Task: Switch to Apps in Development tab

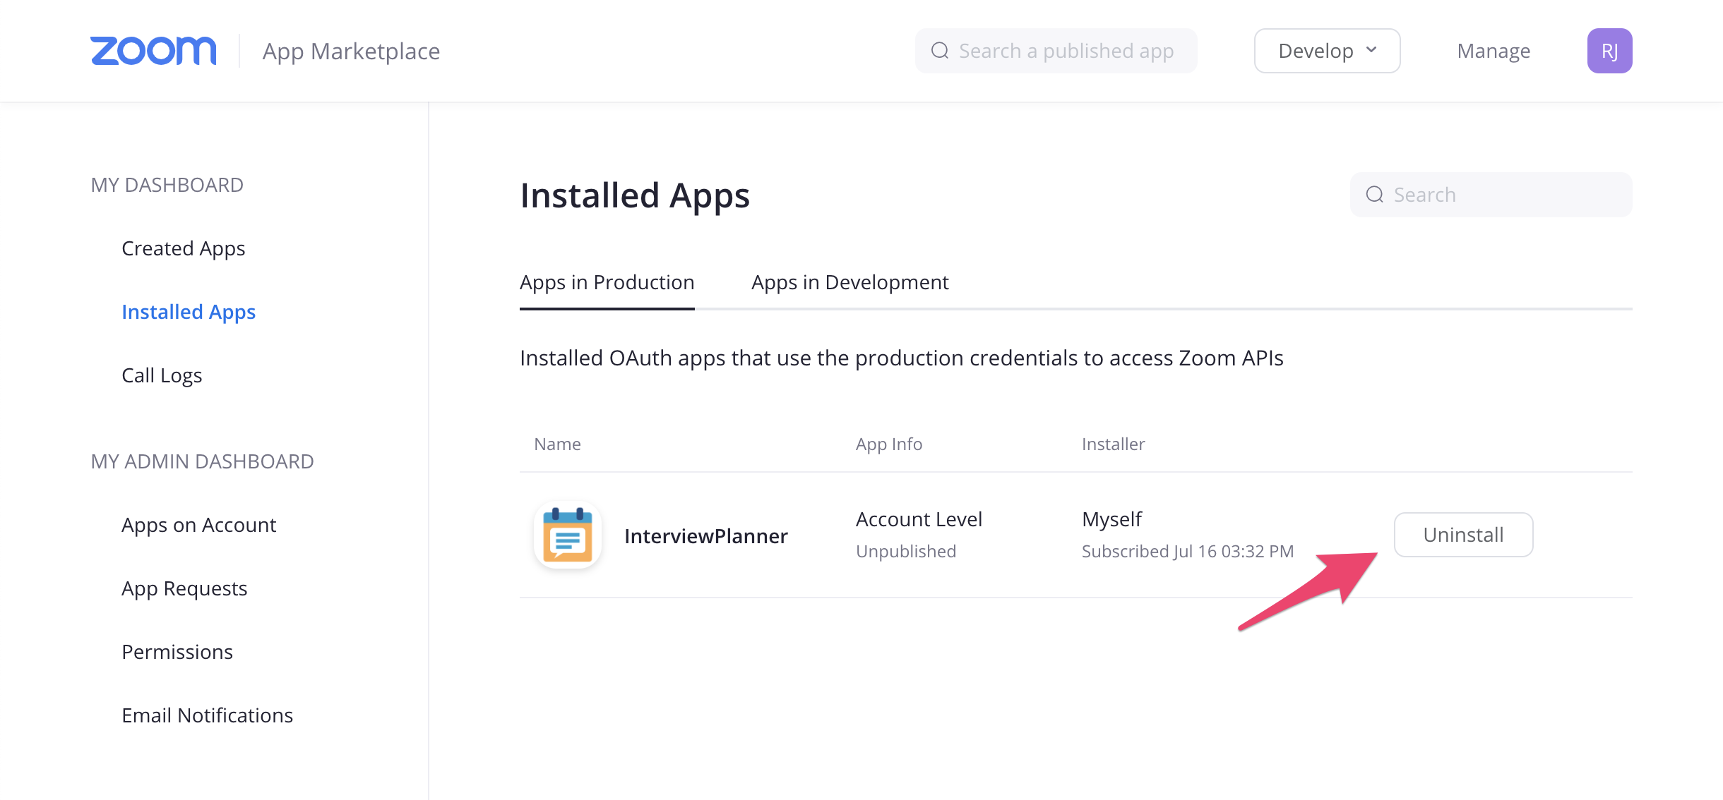Action: pyautogui.click(x=849, y=282)
